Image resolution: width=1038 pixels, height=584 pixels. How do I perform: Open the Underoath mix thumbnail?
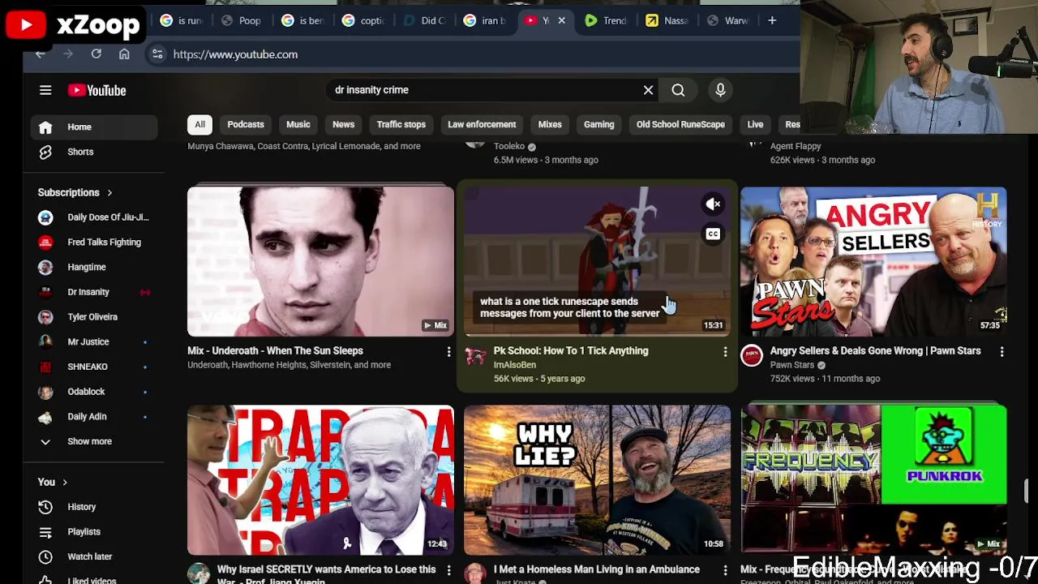(320, 262)
